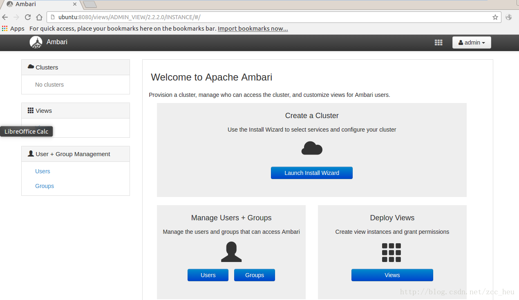Image resolution: width=519 pixels, height=300 pixels.
Task: Click the Manage Users + Groups title
Action: pyautogui.click(x=231, y=218)
